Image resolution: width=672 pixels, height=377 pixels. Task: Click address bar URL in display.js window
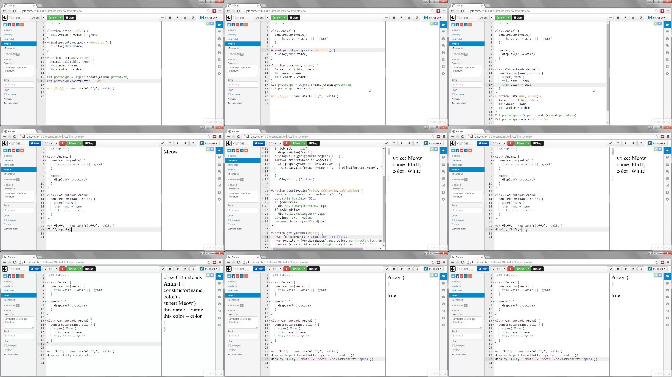277,136
